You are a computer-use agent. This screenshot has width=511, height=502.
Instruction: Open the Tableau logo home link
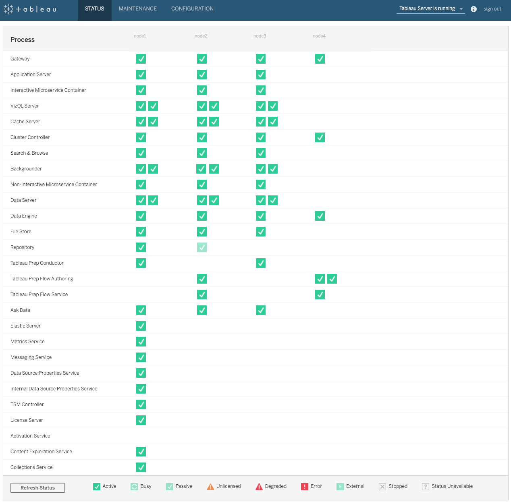click(x=30, y=9)
